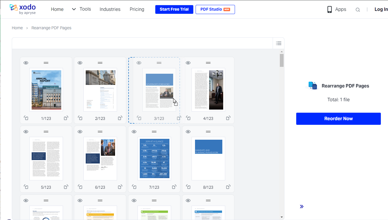Screen dimensions: 388x220
Task: Select Mandate and Planning Framework thumbnail
Action: point(208,159)
